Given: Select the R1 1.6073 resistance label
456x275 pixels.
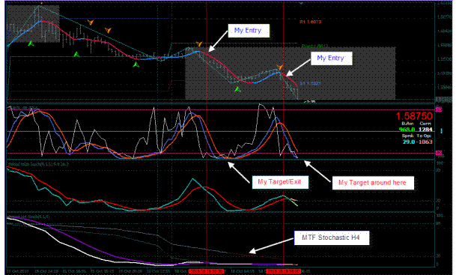Looking at the screenshot, I should [310, 22].
